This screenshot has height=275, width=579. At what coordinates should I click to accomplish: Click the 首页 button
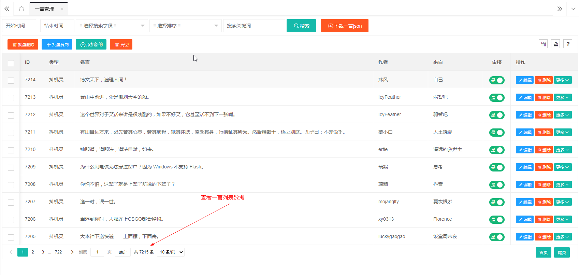[544, 252]
